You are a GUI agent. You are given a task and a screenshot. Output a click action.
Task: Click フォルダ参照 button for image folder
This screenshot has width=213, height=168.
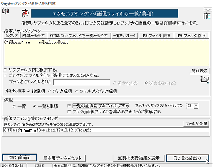point(196,124)
